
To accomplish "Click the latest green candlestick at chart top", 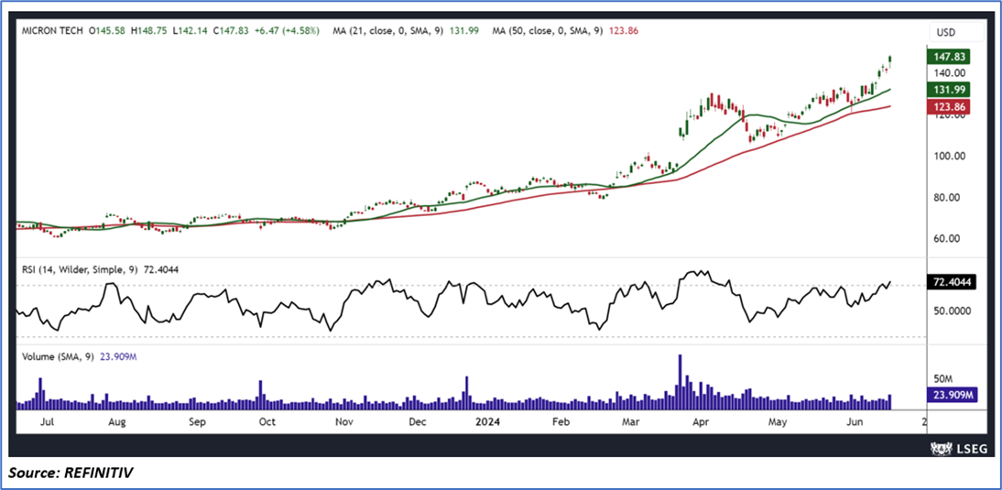I will click(x=890, y=60).
